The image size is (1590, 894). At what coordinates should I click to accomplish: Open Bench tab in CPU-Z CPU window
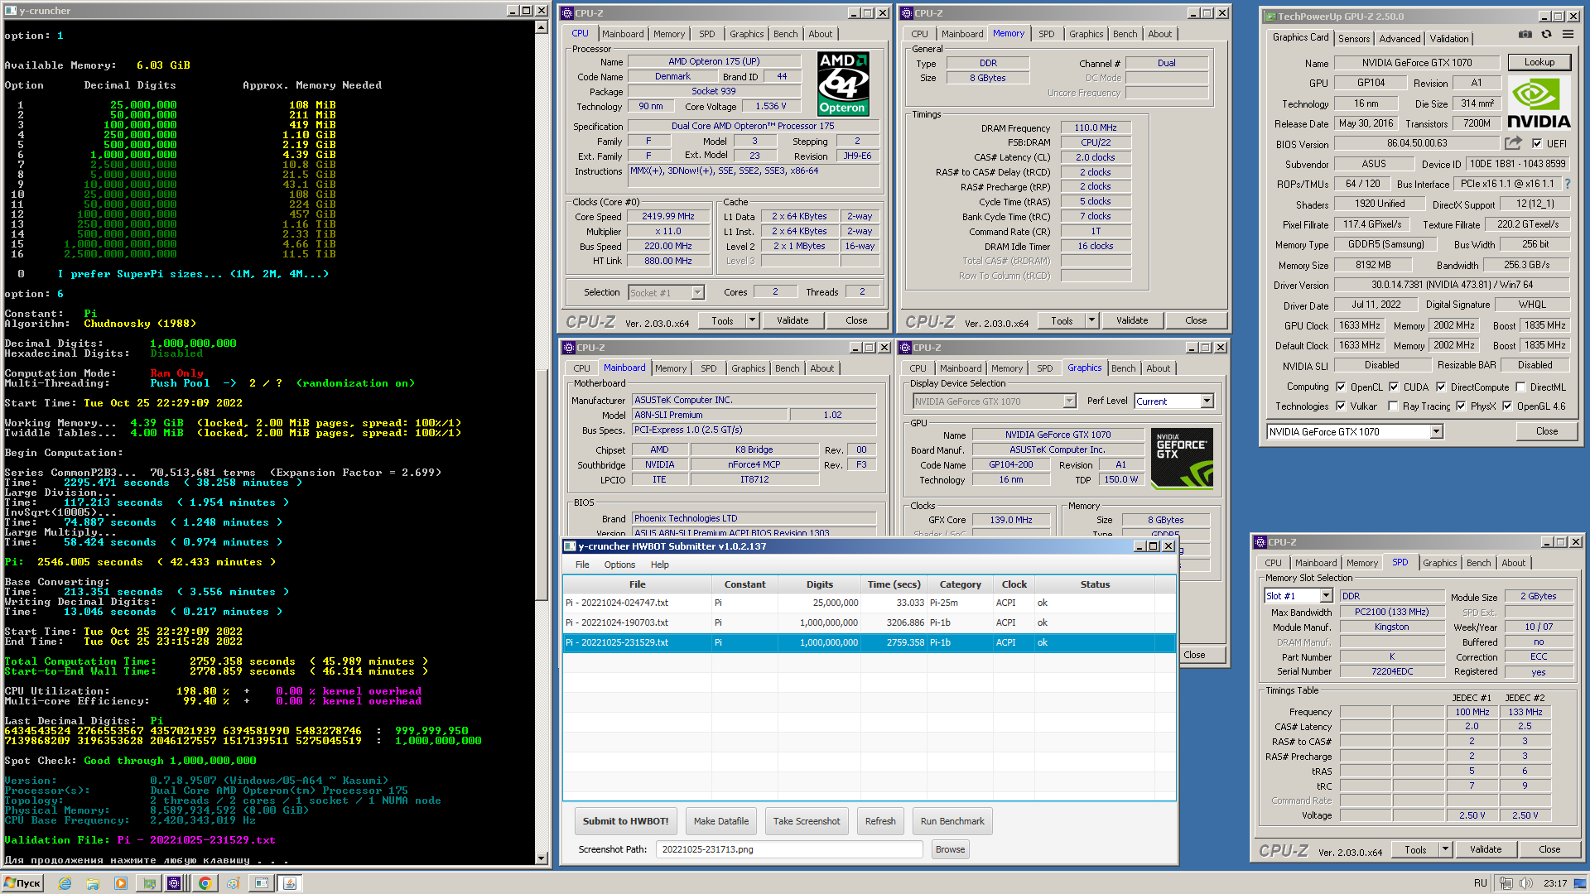click(785, 34)
